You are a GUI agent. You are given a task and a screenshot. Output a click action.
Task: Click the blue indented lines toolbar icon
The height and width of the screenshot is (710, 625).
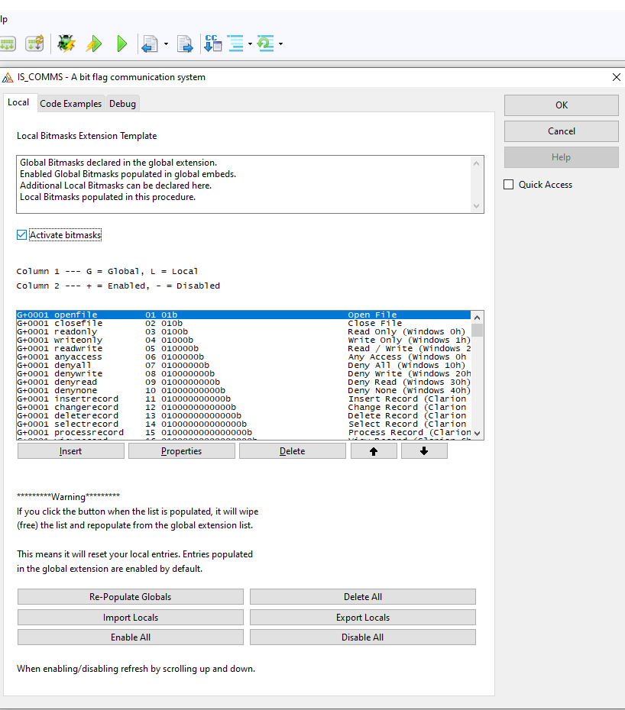[x=236, y=44]
